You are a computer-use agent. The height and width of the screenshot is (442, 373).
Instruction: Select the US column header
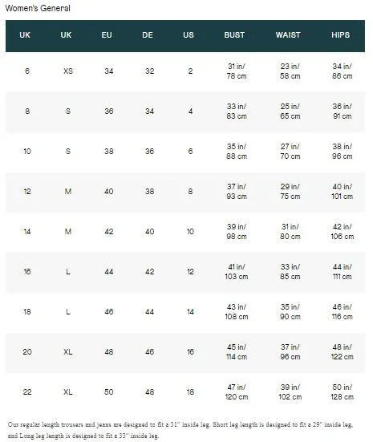tap(189, 35)
